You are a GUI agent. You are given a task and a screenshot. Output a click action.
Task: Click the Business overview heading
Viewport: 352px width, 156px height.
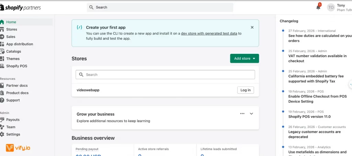[x=93, y=138]
